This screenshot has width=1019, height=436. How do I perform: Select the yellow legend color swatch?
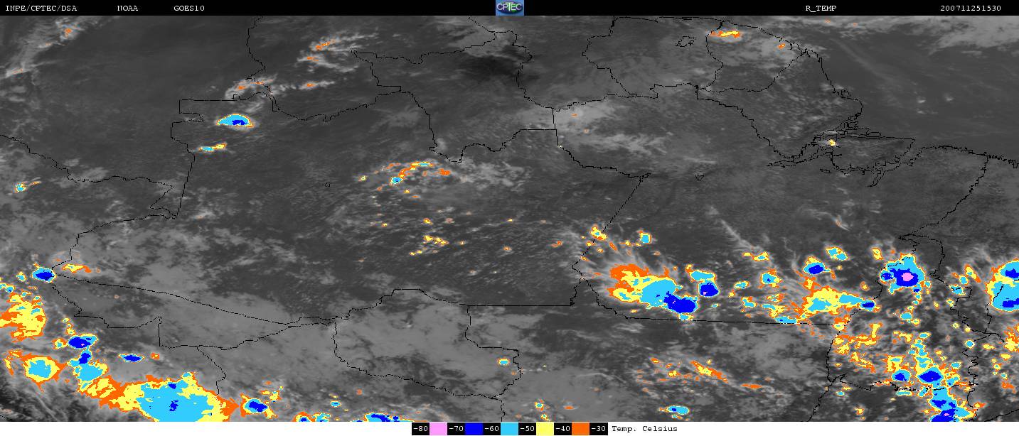[x=545, y=429]
